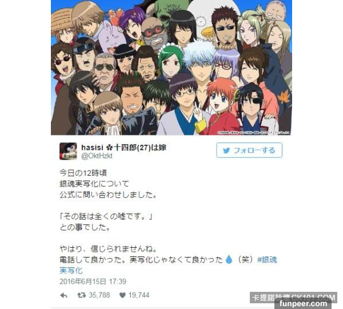This screenshot has height=309, width=343.
Task: Click the Twitter bird icon in the follow button
Action: point(226,150)
